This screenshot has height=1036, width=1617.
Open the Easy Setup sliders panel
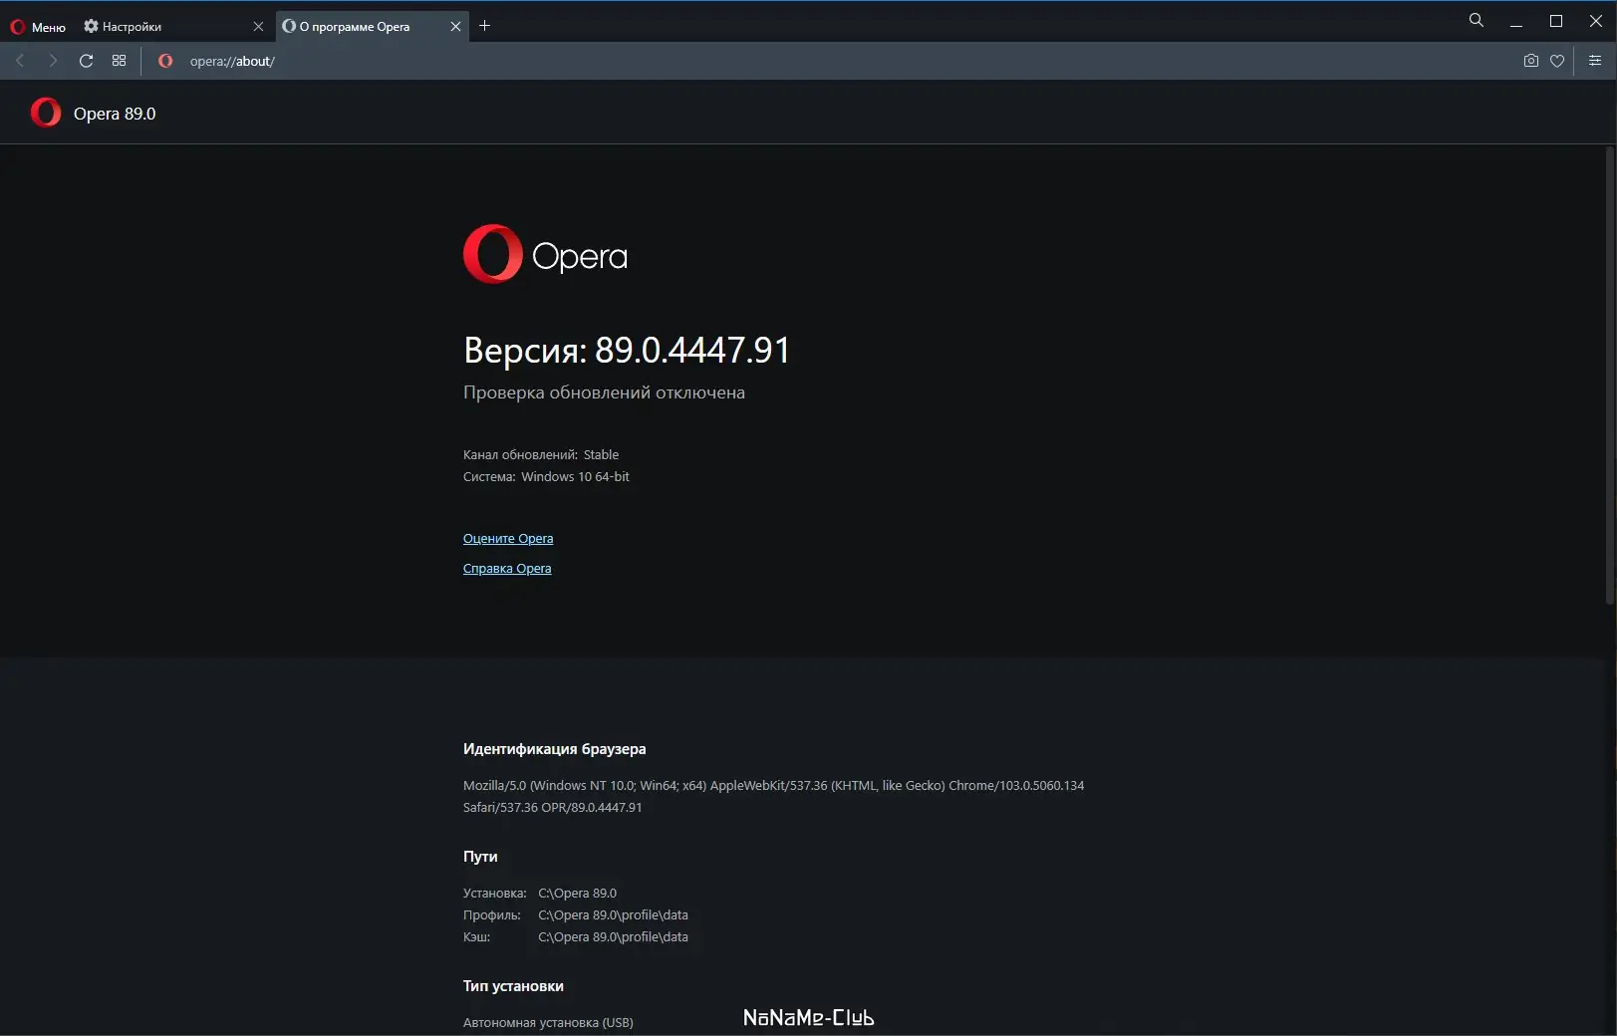[1594, 61]
